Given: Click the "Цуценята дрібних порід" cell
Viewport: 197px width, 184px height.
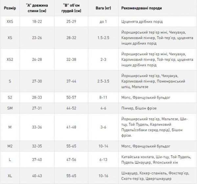Looking at the screenshot, I should click(x=141, y=21).
